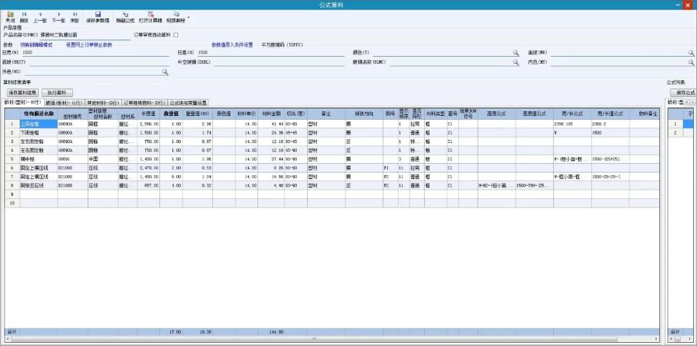Click length value 657.00 cell

coord(148,186)
